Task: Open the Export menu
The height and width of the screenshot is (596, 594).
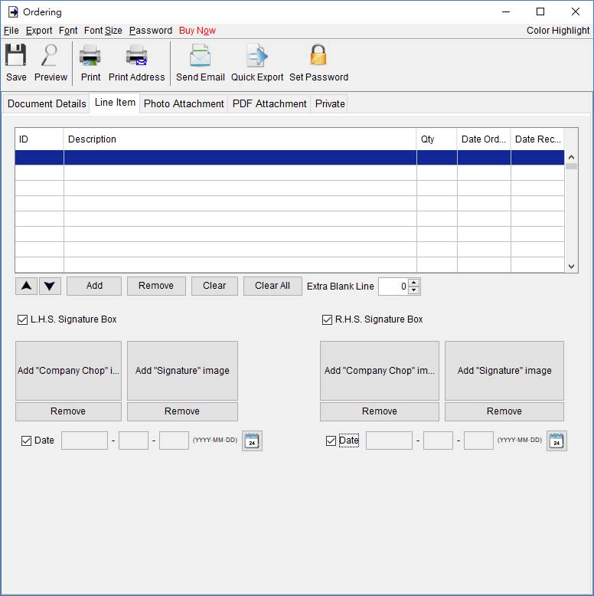Action: pyautogui.click(x=39, y=31)
